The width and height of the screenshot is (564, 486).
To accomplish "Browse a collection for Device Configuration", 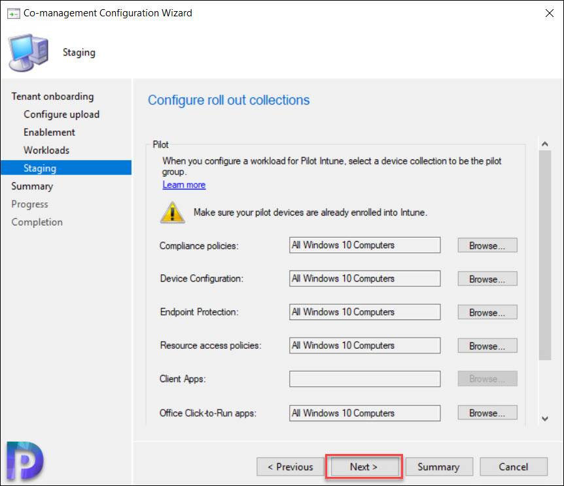I will tap(487, 279).
